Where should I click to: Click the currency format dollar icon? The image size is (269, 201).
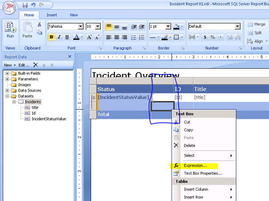(x=205, y=37)
